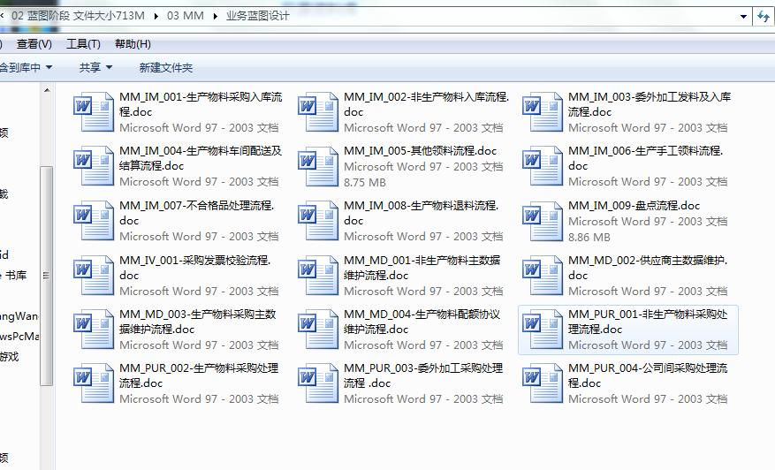Open the 帮助(H) menu
The width and height of the screenshot is (775, 470).
[133, 43]
